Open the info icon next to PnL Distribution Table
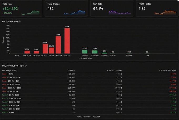 tap(26, 66)
